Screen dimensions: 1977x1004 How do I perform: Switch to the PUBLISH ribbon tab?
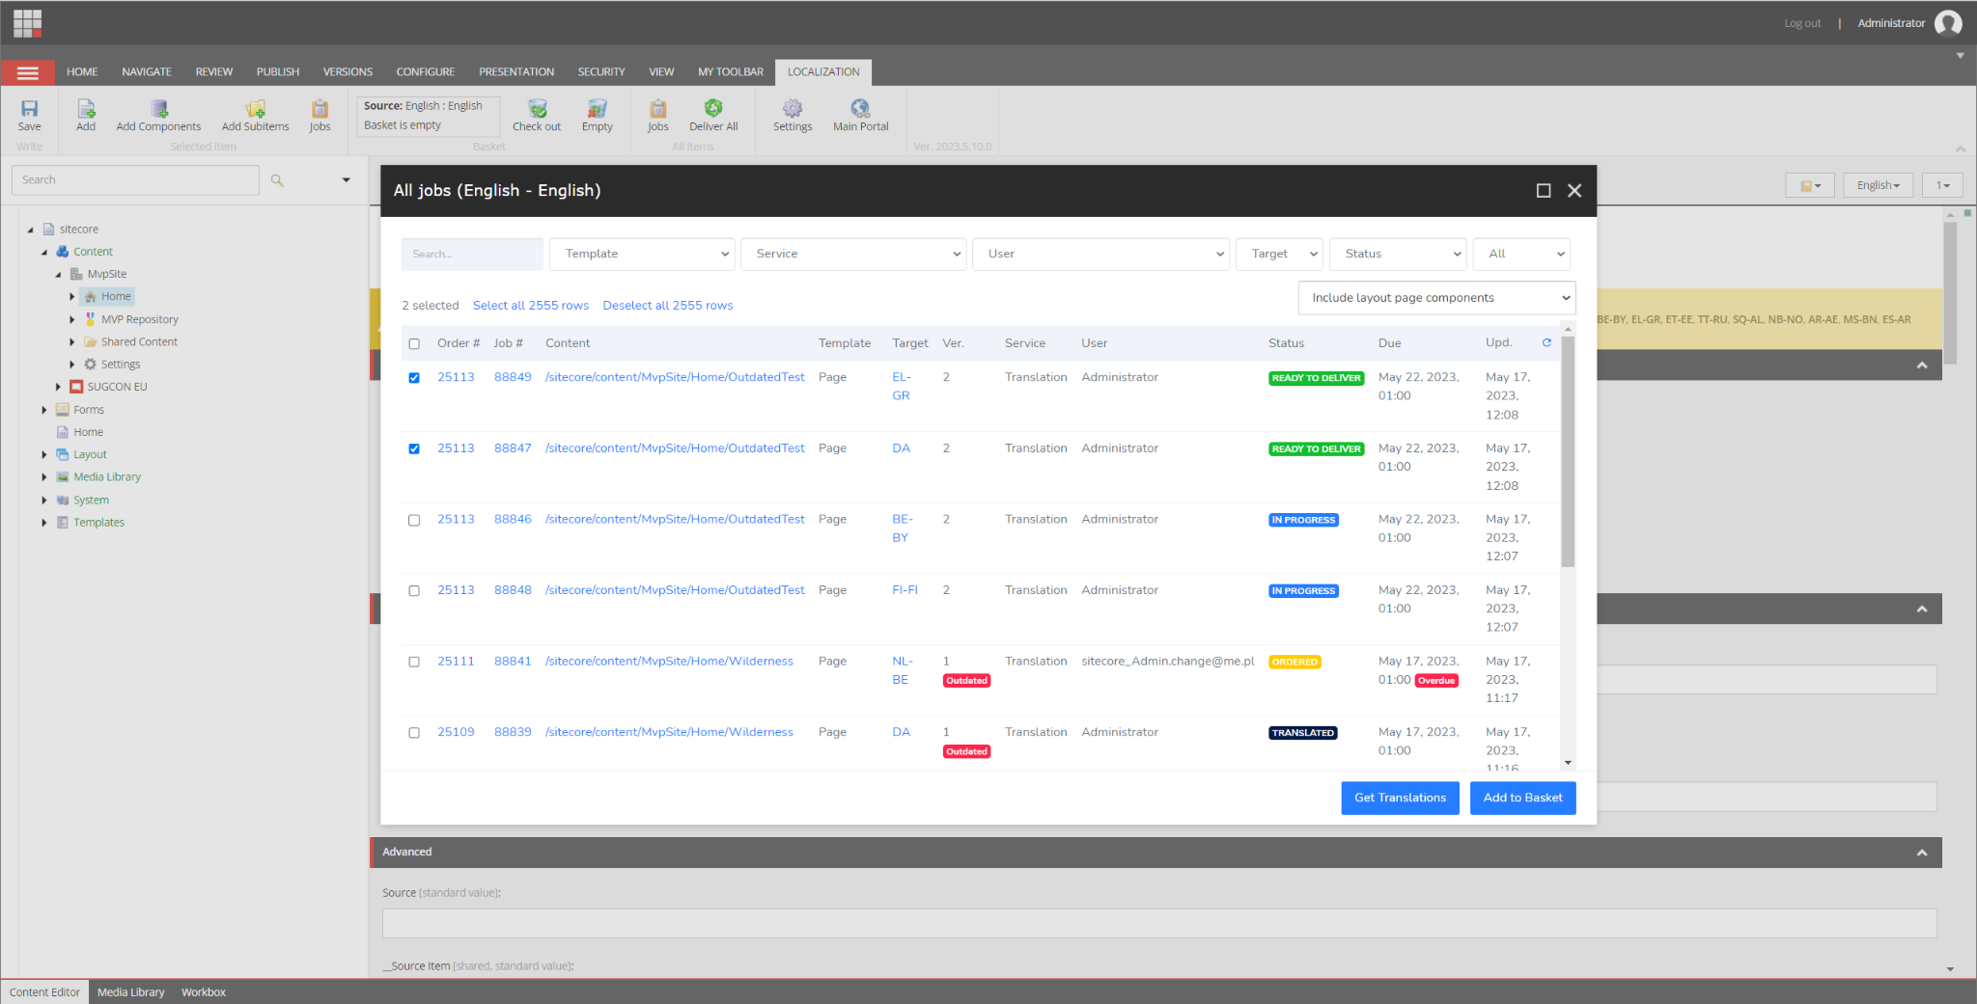click(x=278, y=72)
